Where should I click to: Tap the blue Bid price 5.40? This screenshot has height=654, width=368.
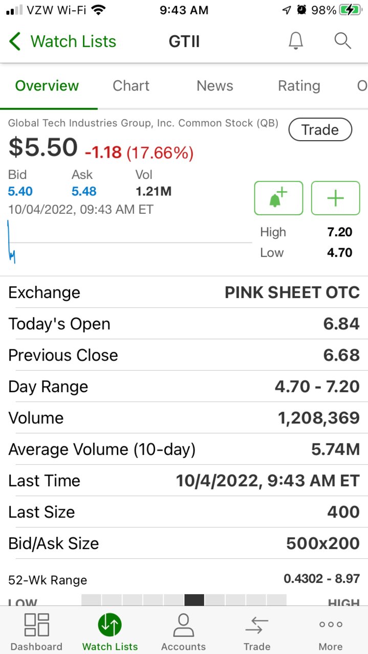(x=20, y=192)
